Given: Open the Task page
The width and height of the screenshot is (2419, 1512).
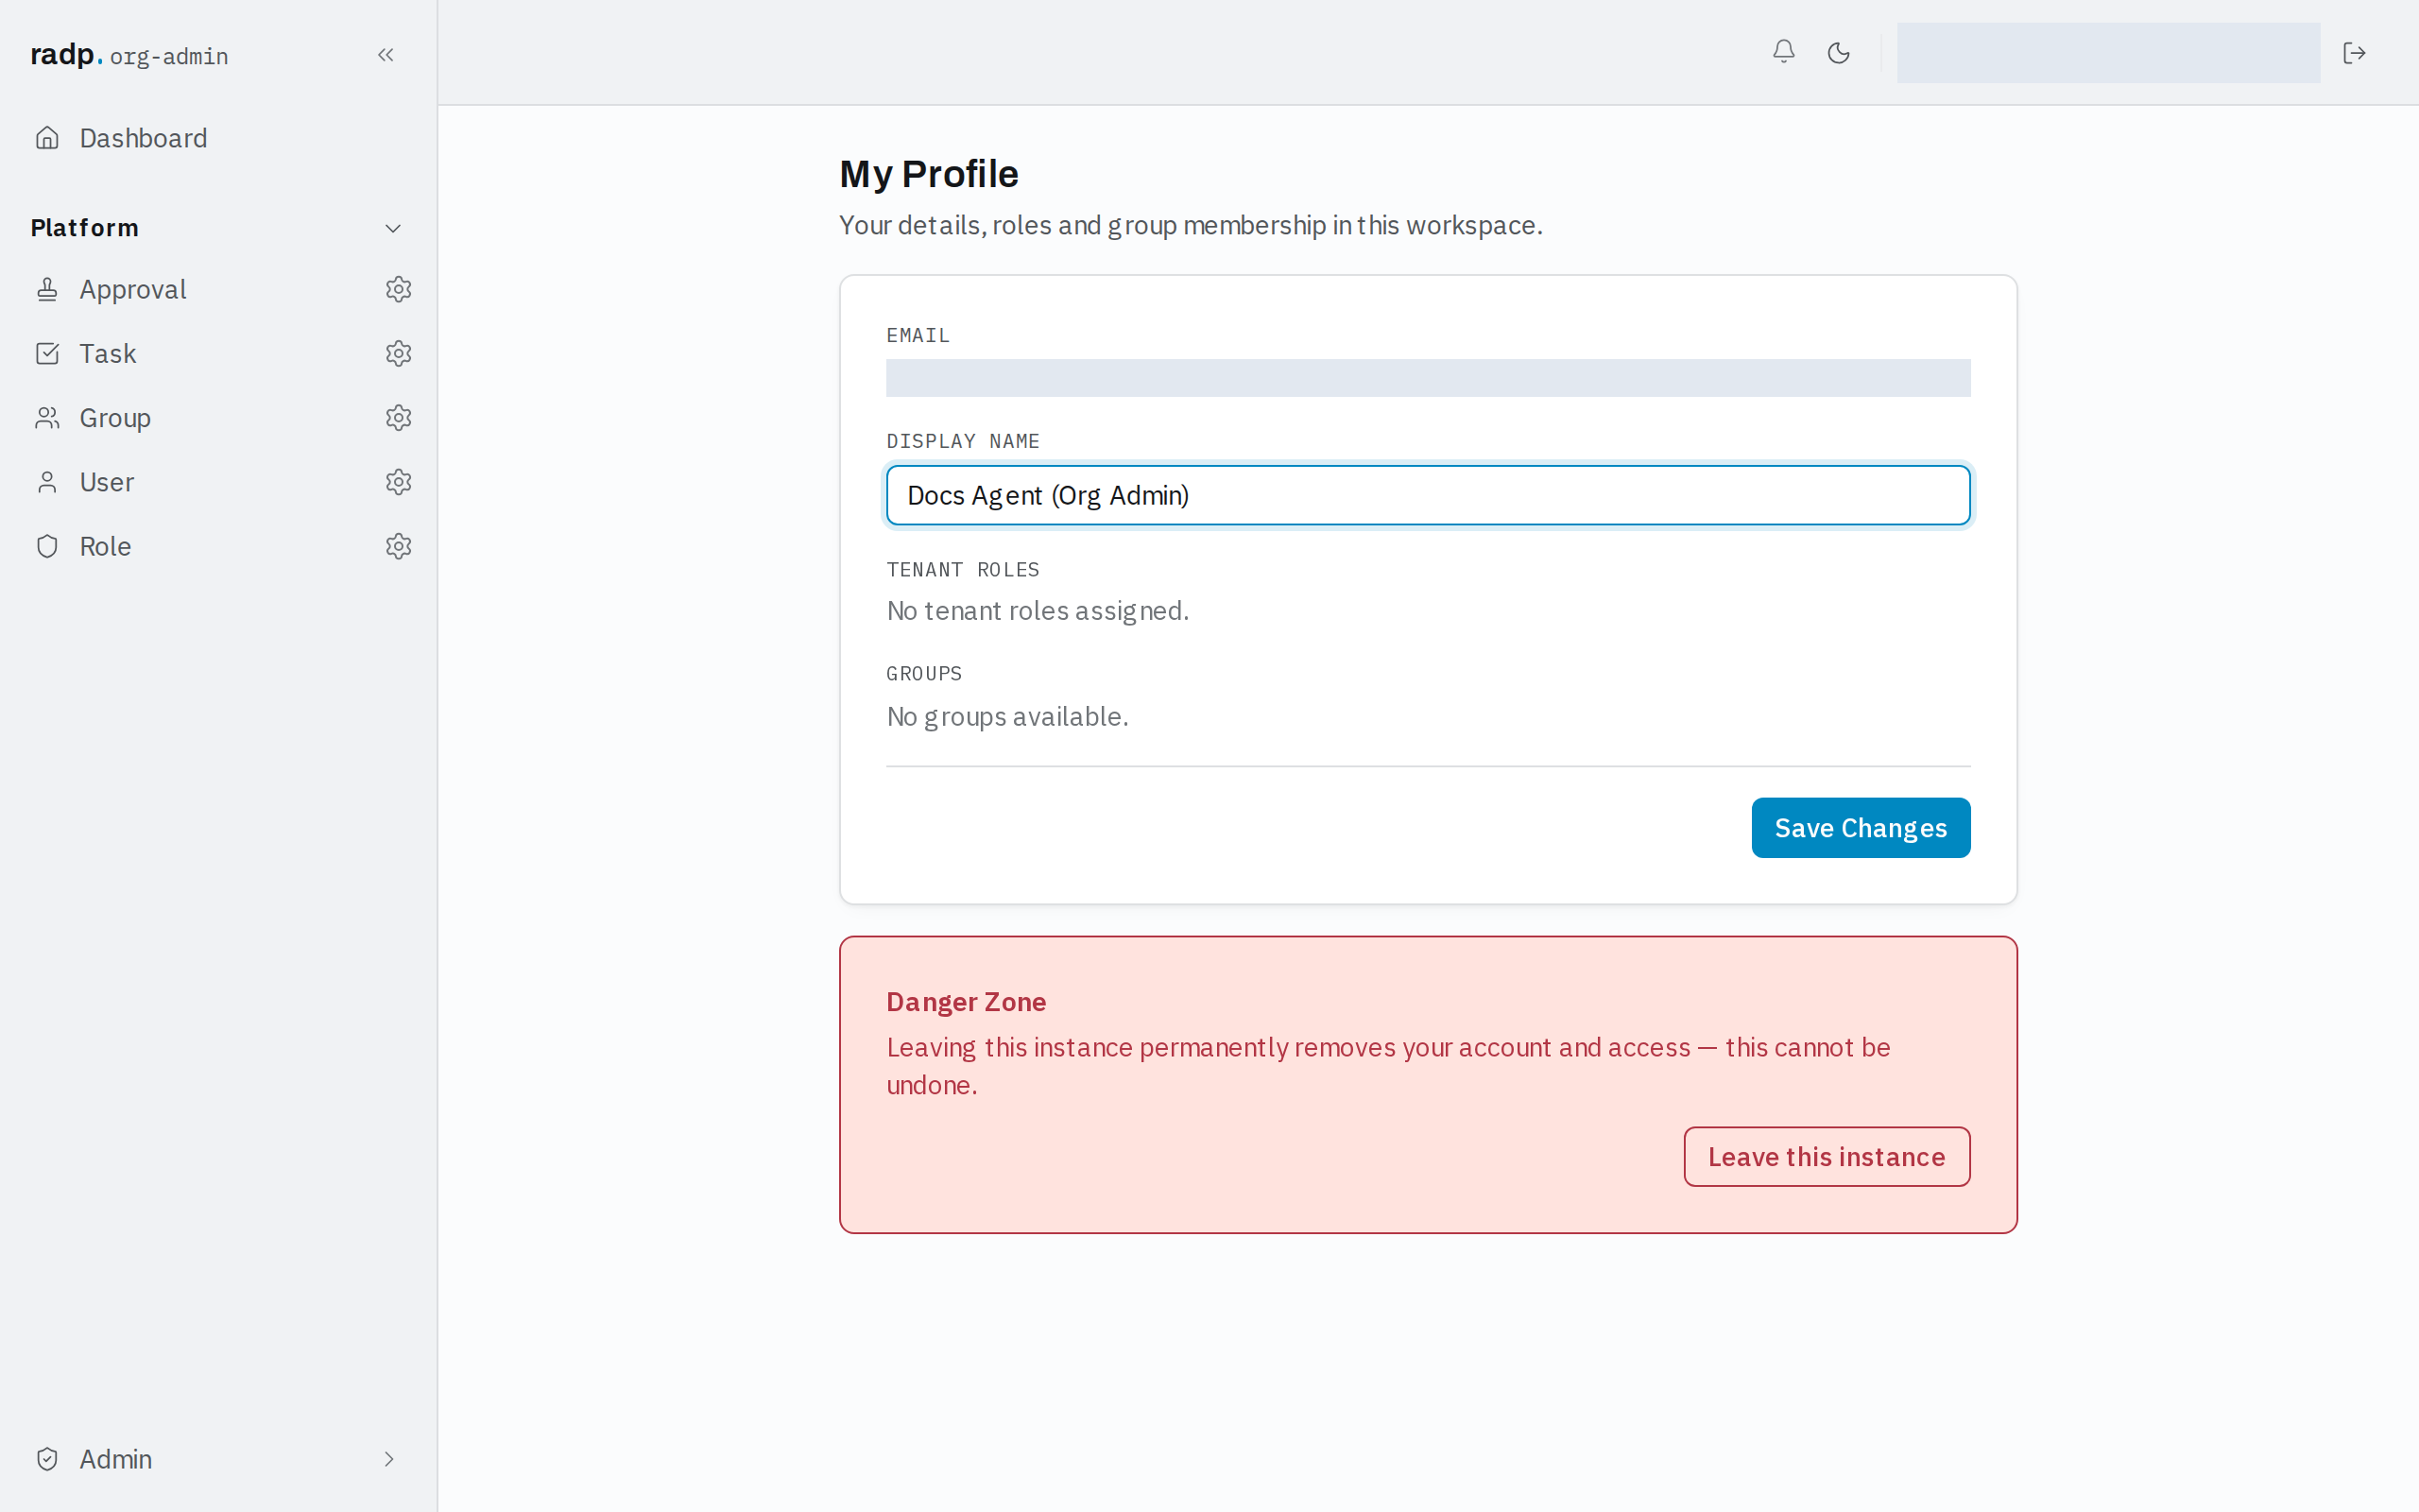Looking at the screenshot, I should pyautogui.click(x=108, y=353).
